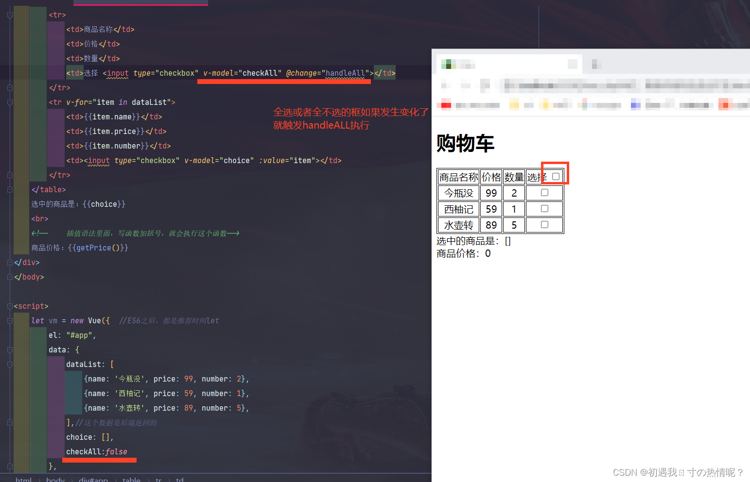The image size is (750, 482).
Task: Click the 价格 table header cell
Action: pyautogui.click(x=491, y=177)
